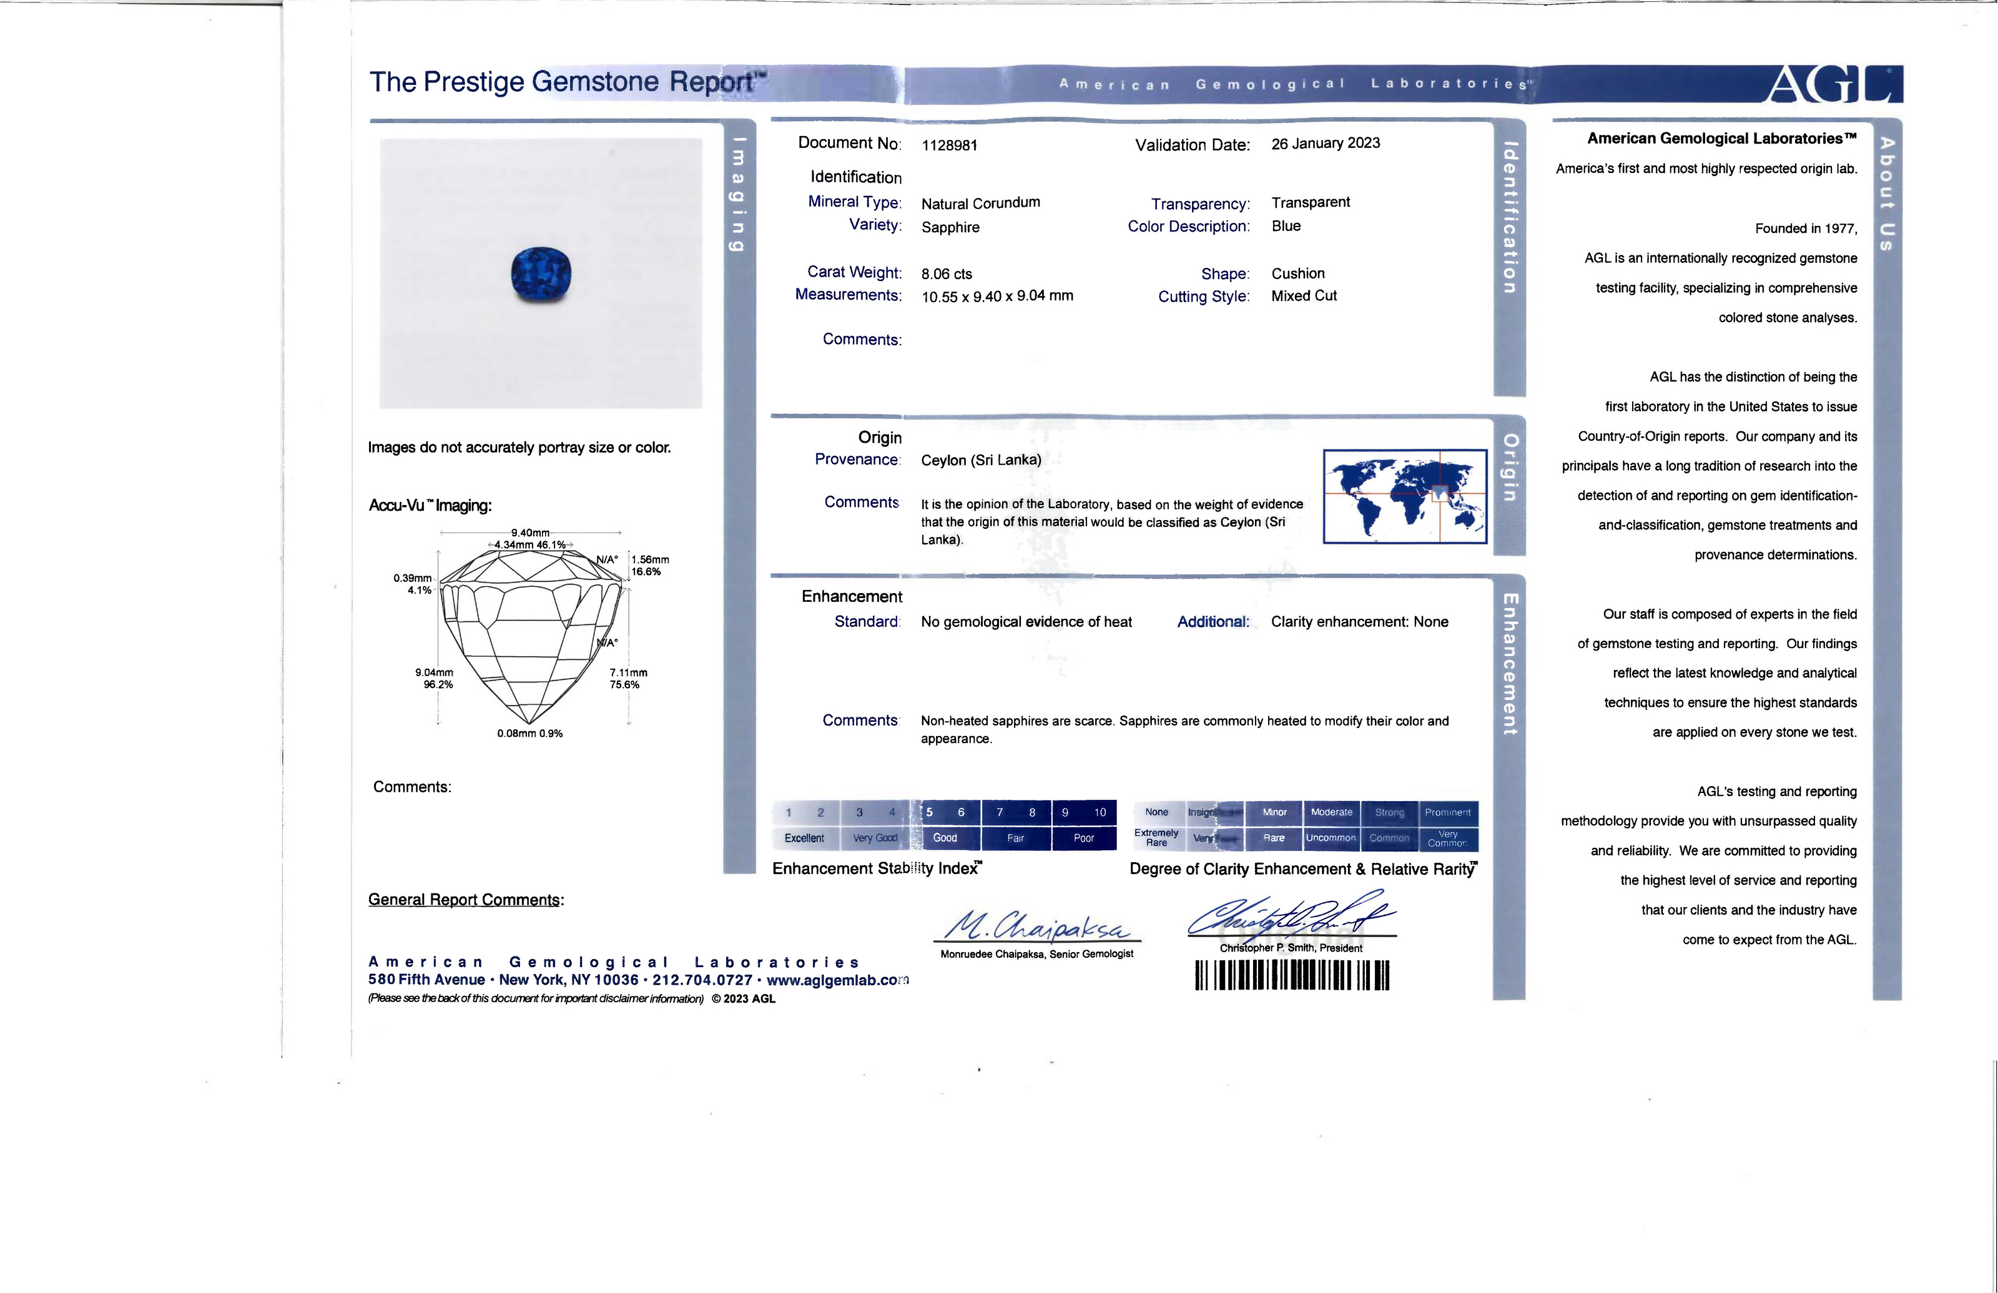This screenshot has height=1293, width=1998.
Task: Click the Sapphire variety value
Action: (950, 227)
